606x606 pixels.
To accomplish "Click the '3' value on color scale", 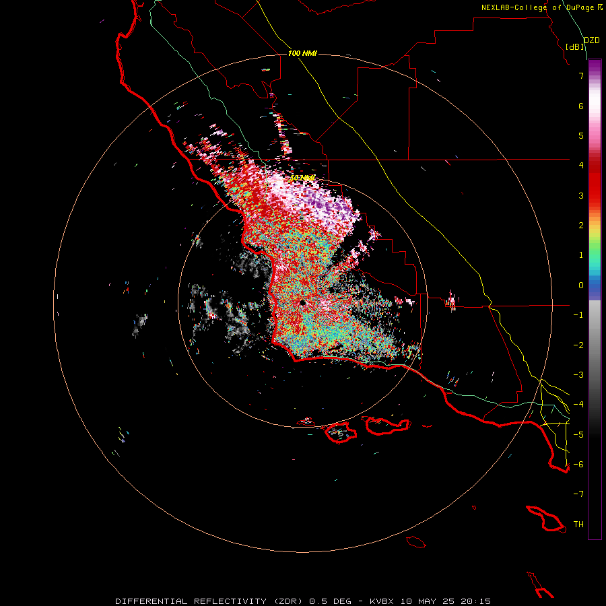I will click(581, 195).
